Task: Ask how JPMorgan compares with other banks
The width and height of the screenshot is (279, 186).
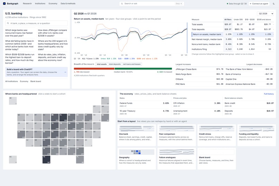Action: coord(53,33)
